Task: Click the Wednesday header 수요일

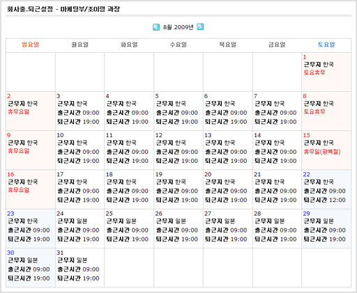Action: [x=178, y=45]
